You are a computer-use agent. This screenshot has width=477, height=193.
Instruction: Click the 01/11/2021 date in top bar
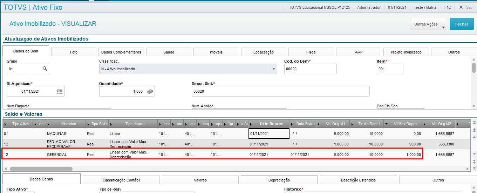tap(397, 7)
